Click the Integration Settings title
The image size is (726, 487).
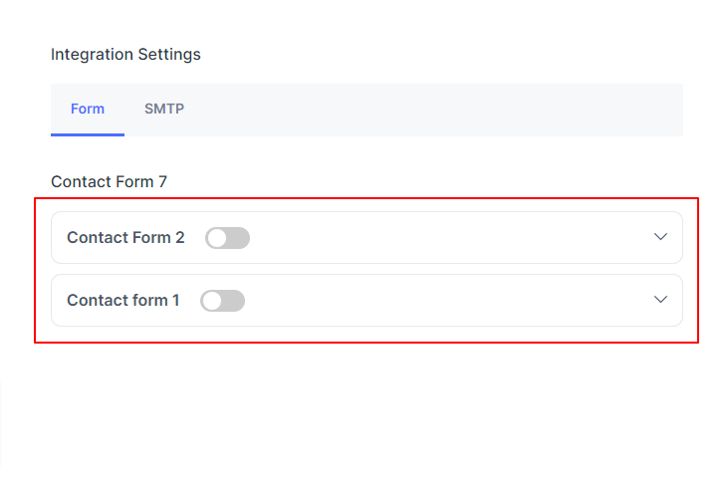click(125, 55)
